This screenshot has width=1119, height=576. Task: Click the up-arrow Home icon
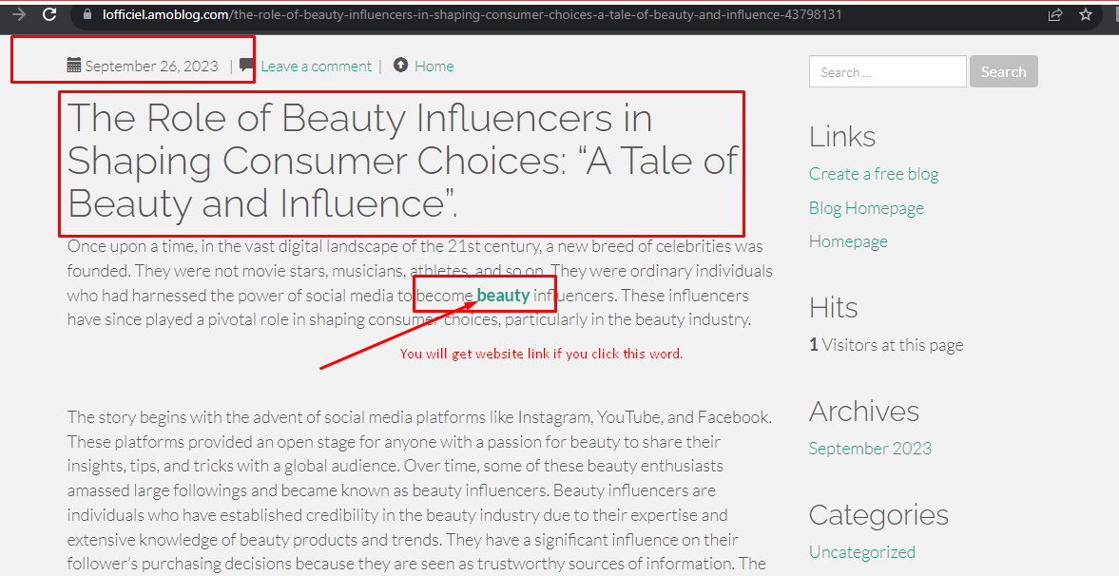coord(400,66)
